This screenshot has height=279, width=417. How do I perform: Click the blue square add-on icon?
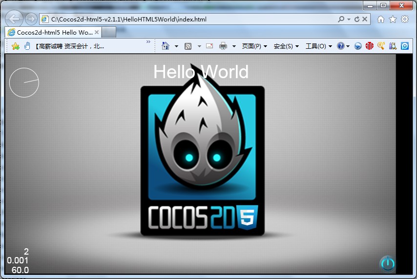pyautogui.click(x=404, y=46)
